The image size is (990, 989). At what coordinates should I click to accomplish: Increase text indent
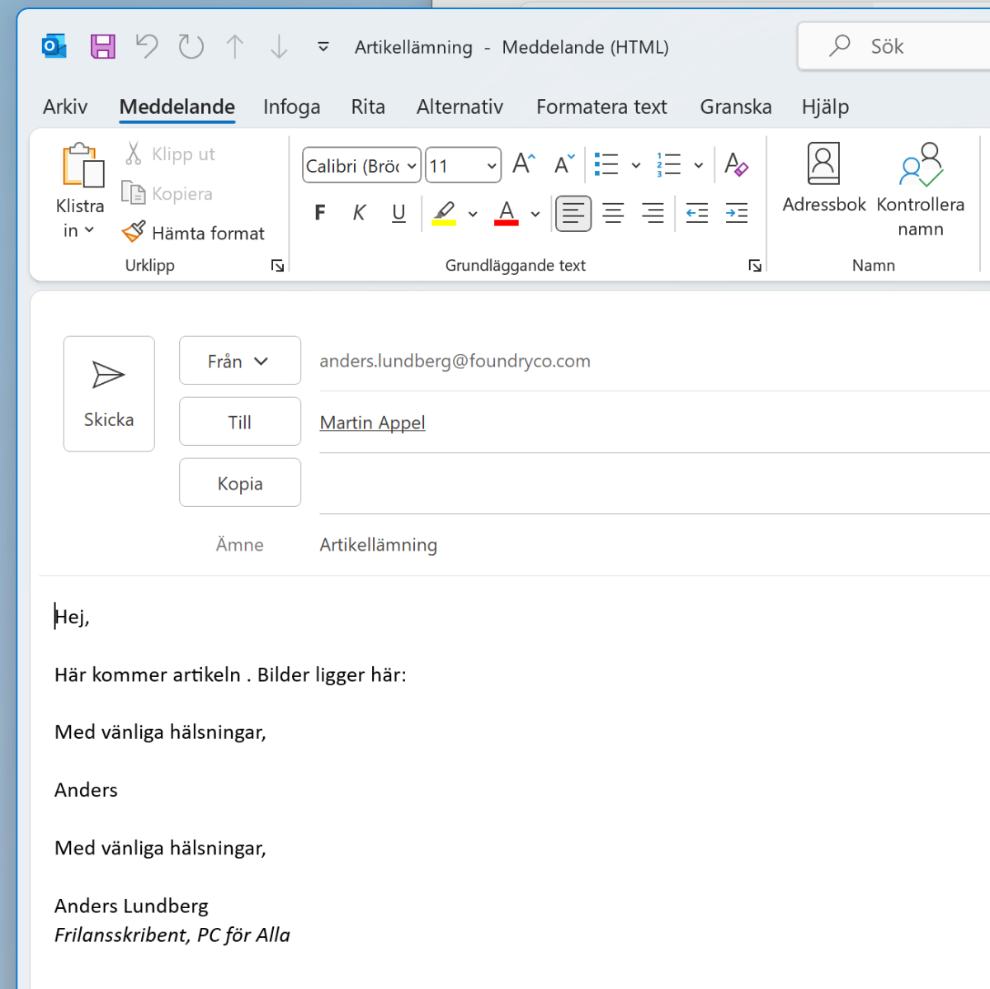736,213
